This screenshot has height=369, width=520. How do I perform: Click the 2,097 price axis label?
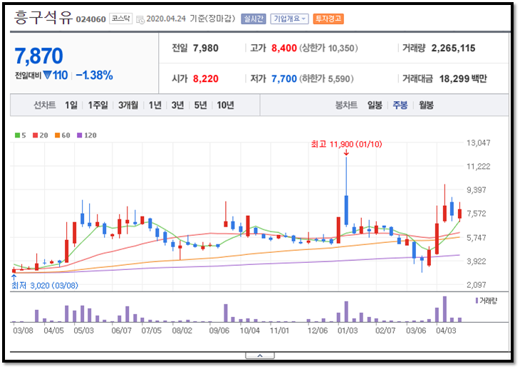pos(477,285)
